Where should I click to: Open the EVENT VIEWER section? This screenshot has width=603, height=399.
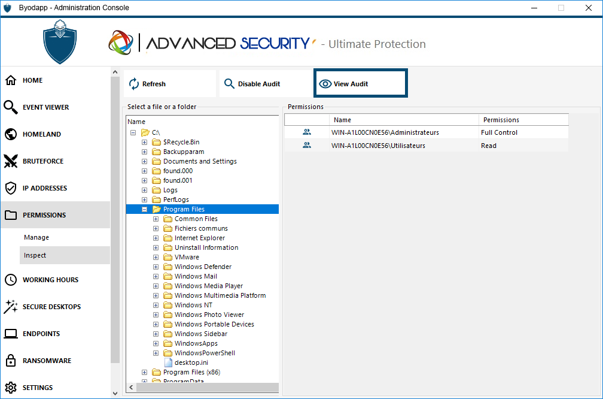pyautogui.click(x=45, y=107)
